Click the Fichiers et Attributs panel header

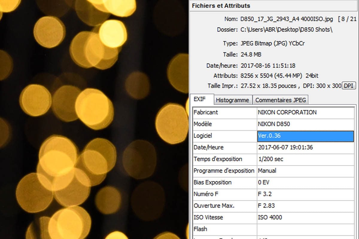tap(221, 6)
